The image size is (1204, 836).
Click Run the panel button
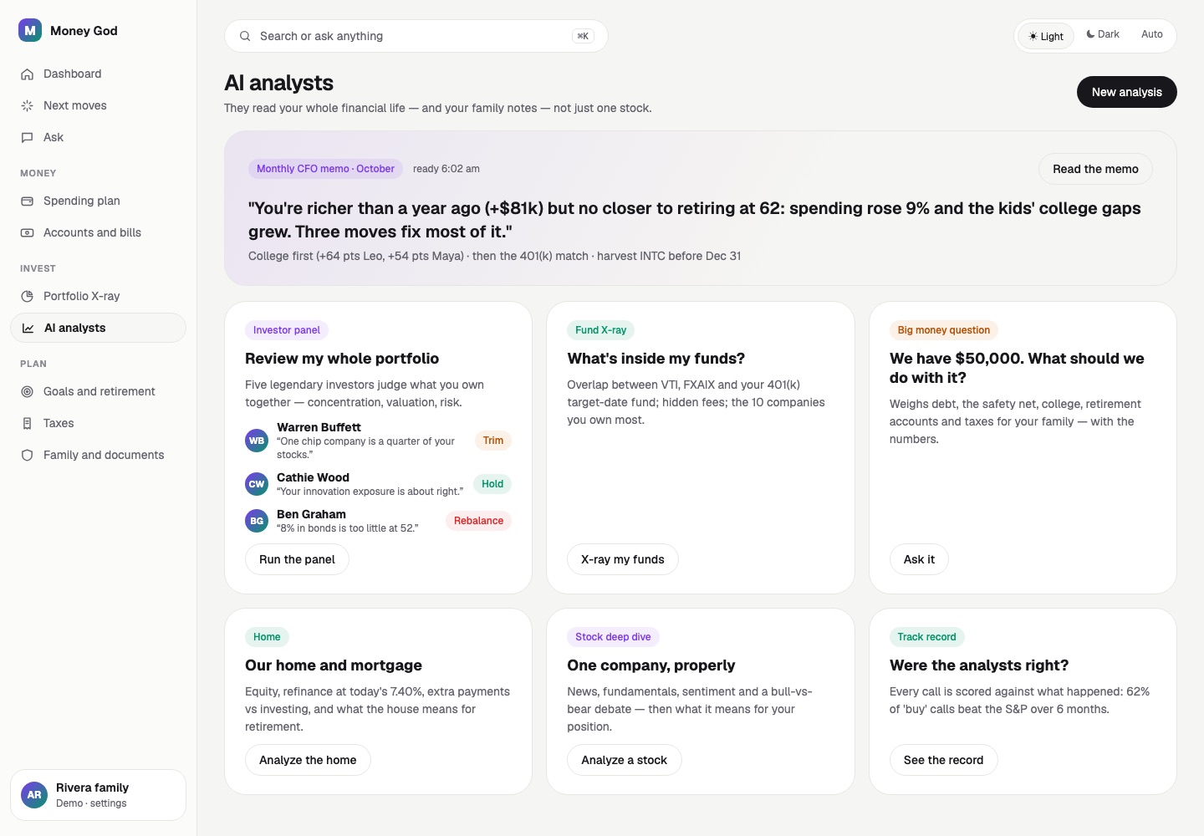(297, 559)
